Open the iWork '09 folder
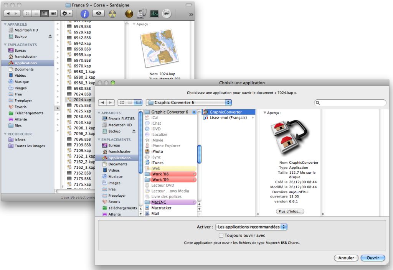393x270 pixels. [170, 179]
